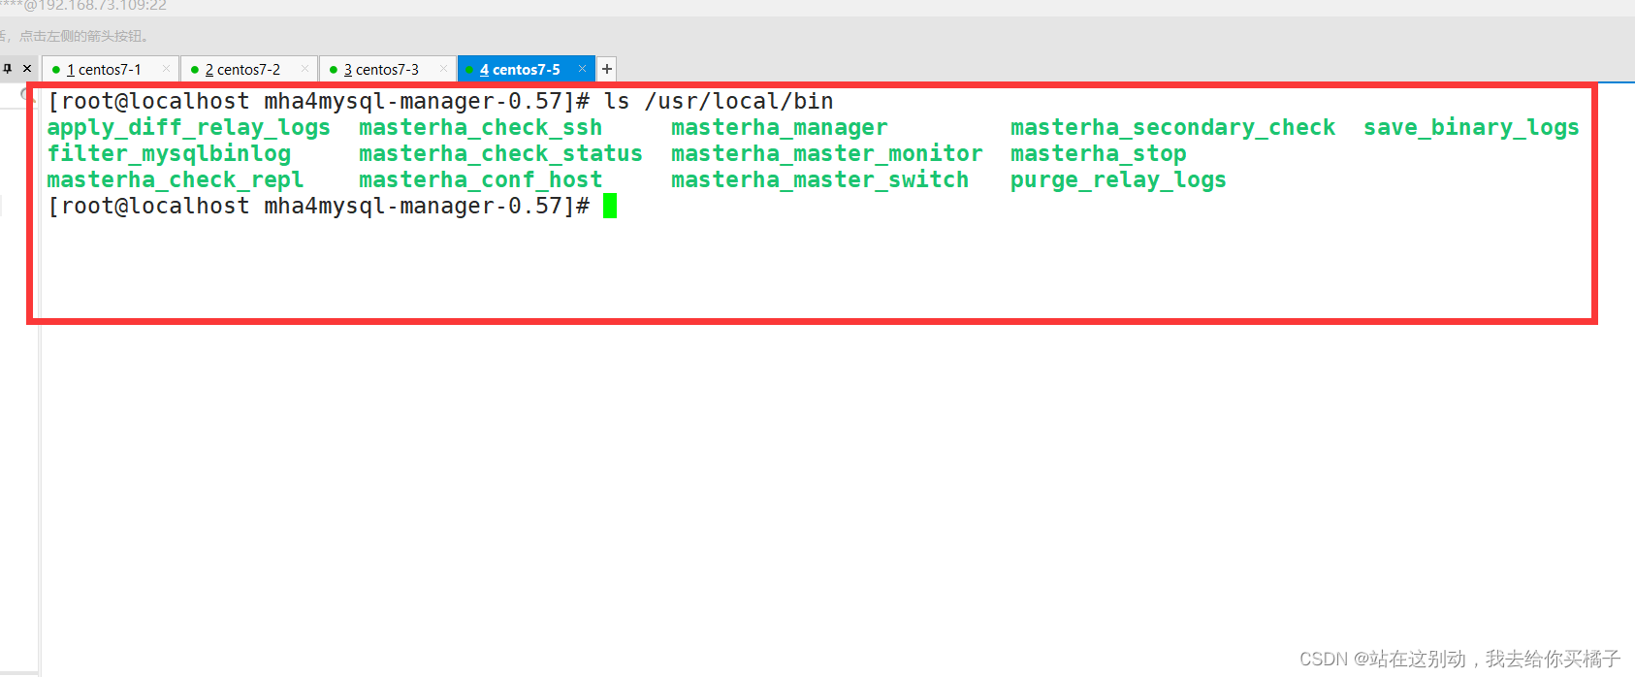
Task: Click the ls /usr/local/bin command text
Action: (719, 102)
